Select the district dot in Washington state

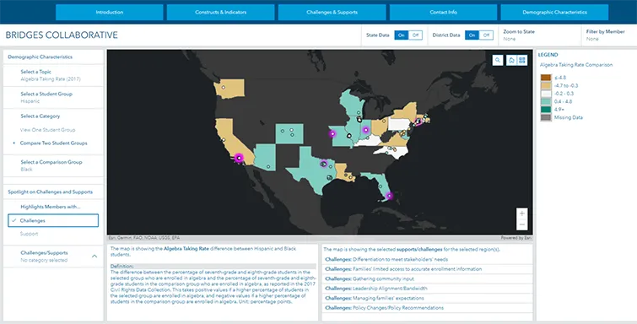[223, 88]
